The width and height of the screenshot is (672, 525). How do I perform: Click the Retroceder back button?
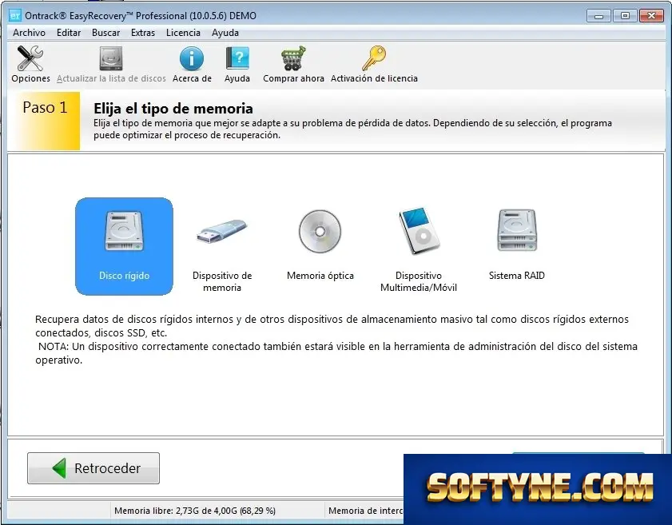[x=93, y=468]
